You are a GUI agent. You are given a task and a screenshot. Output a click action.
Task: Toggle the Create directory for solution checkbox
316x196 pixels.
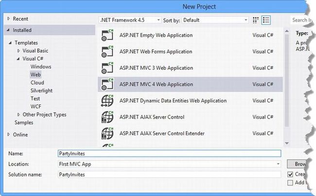290,175
